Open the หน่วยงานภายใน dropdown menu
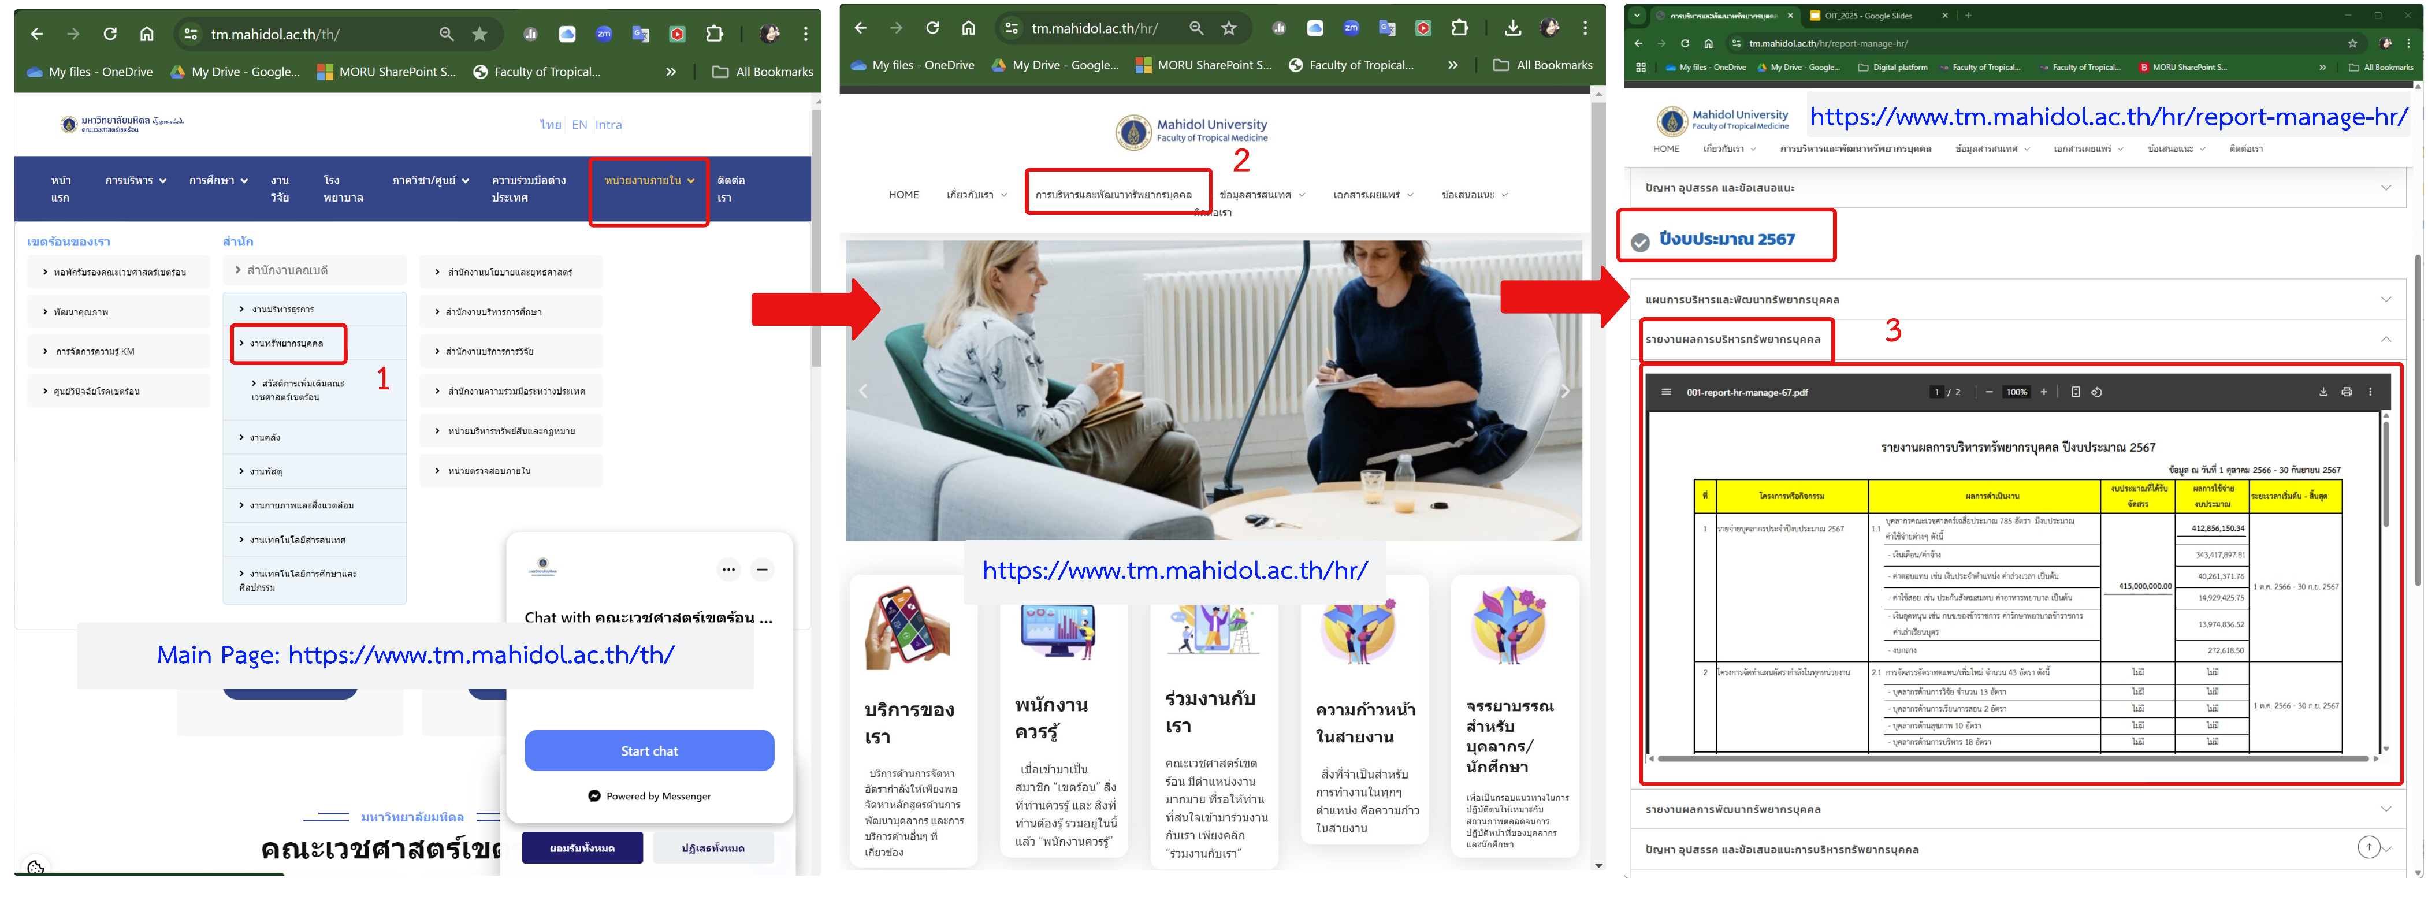The image size is (2428, 919). pyautogui.click(x=649, y=181)
